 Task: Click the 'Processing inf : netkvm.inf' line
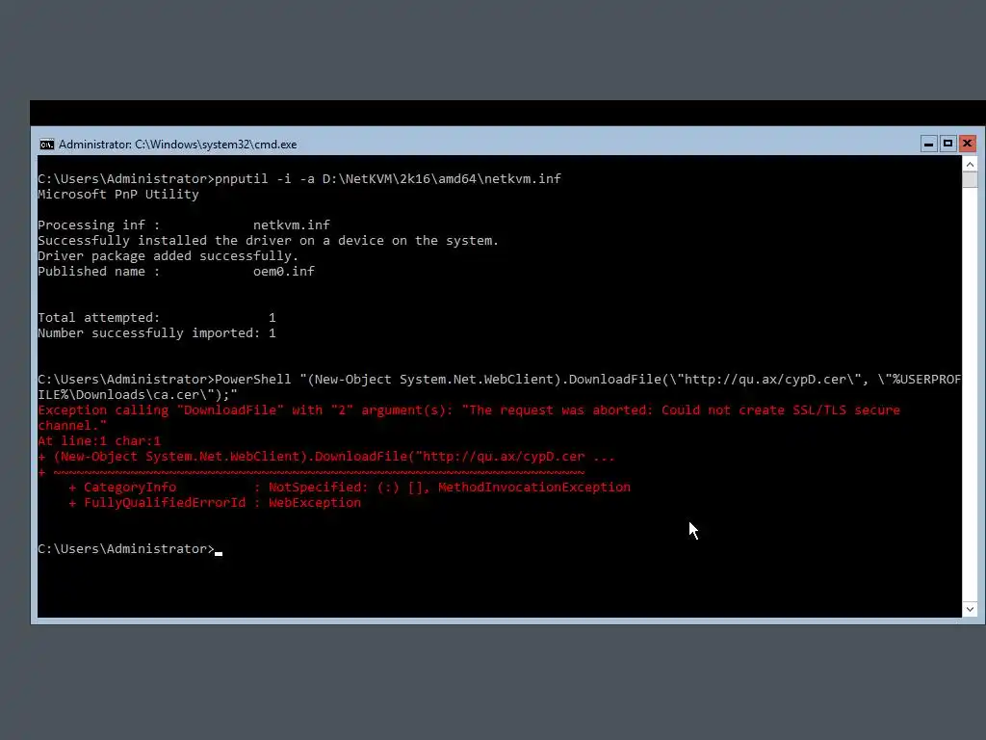pos(184,225)
